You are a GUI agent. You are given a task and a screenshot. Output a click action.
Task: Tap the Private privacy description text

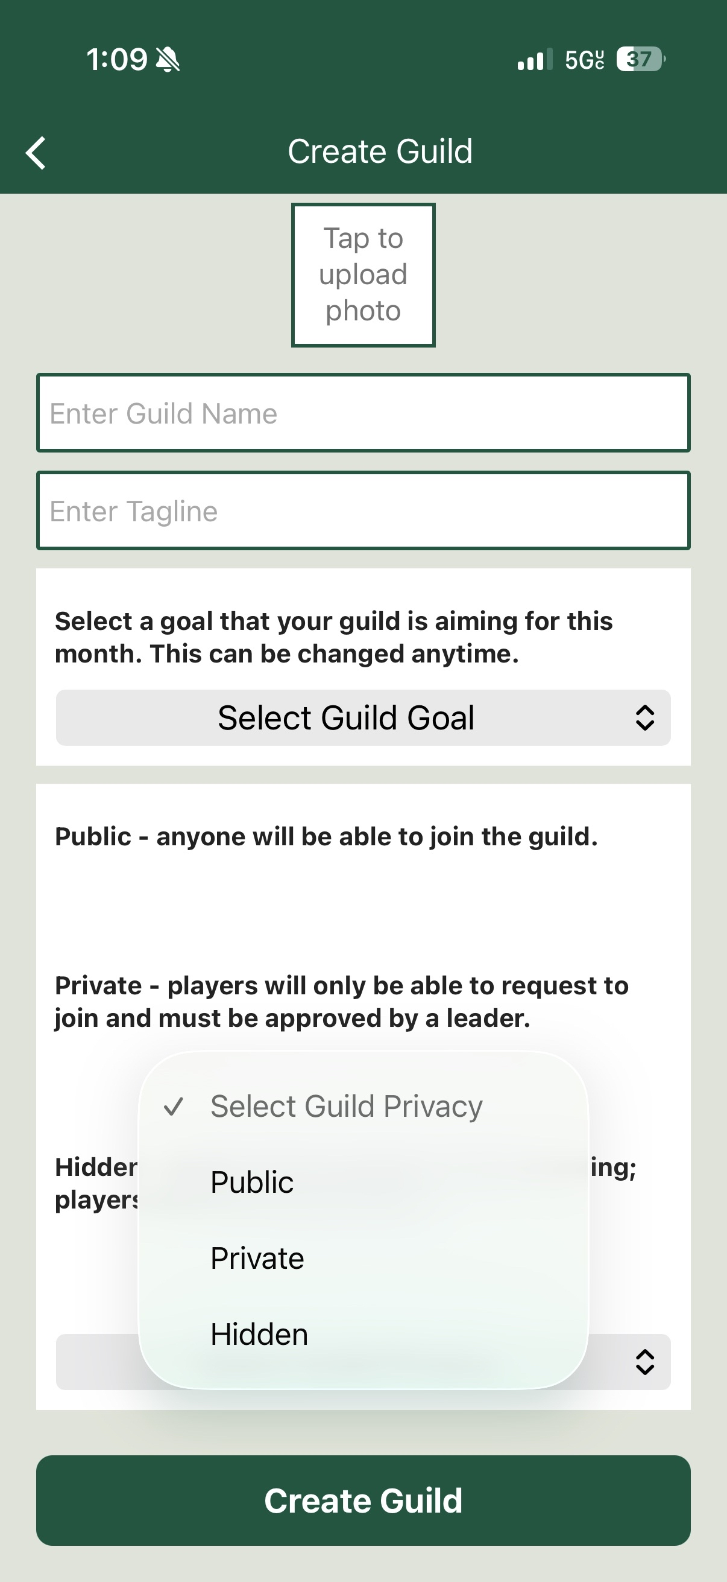(341, 1002)
